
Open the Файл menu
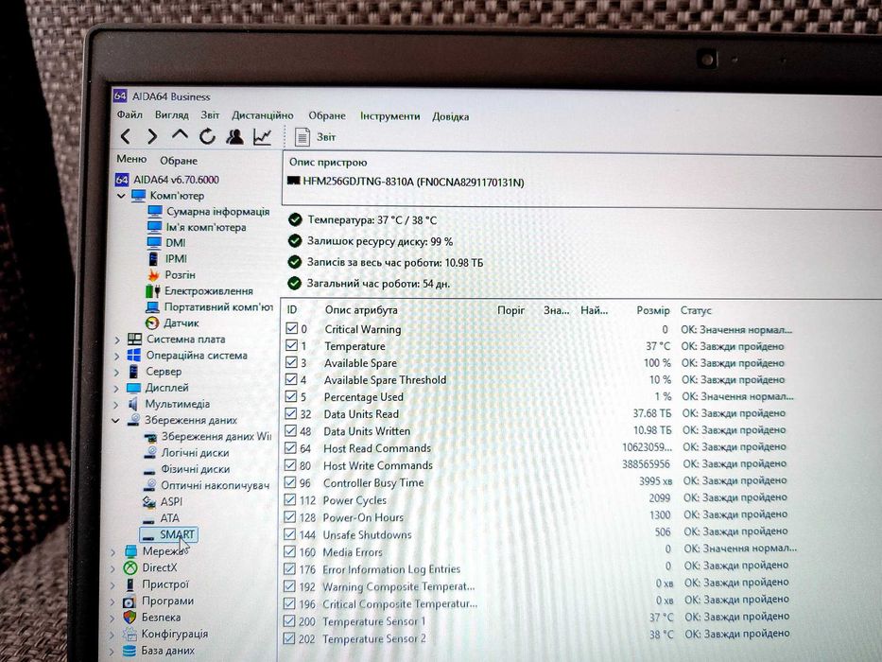(130, 114)
